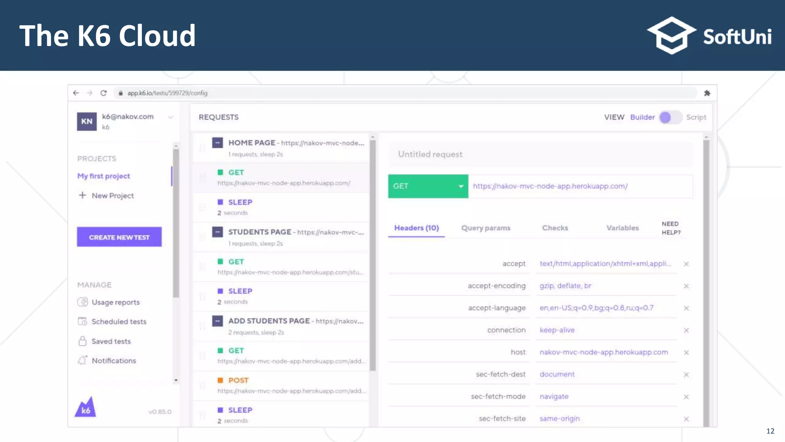785x442 pixels.
Task: Delete the host header row
Action: coord(686,353)
